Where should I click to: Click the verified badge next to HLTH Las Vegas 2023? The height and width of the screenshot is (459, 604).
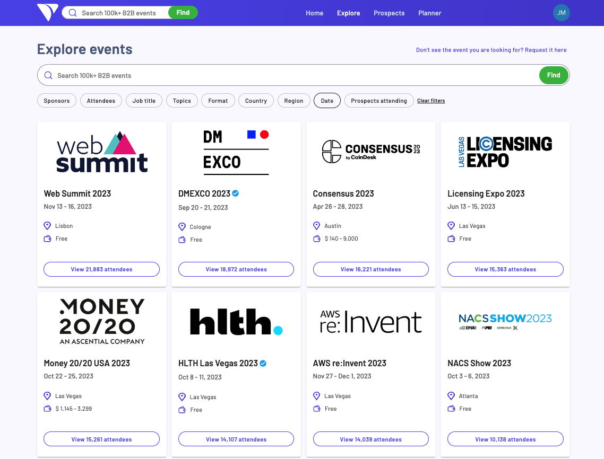263,363
